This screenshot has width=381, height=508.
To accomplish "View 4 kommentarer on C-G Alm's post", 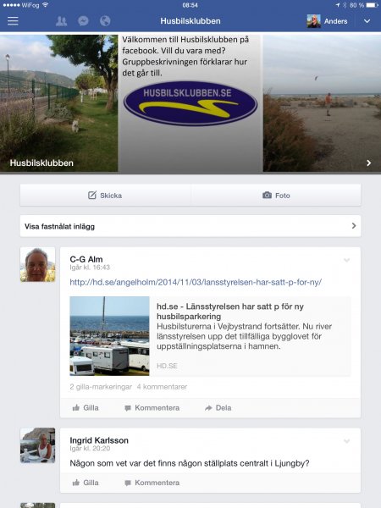I will point(162,387).
